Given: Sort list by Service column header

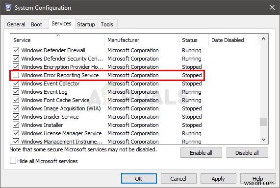Looking at the screenshot, I should click(57, 40).
